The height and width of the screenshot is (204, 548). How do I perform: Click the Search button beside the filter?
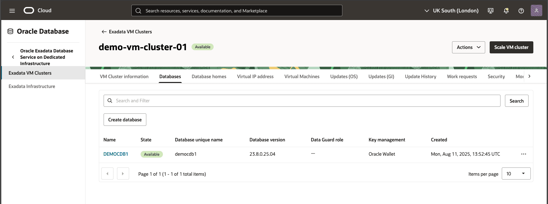pos(517,101)
